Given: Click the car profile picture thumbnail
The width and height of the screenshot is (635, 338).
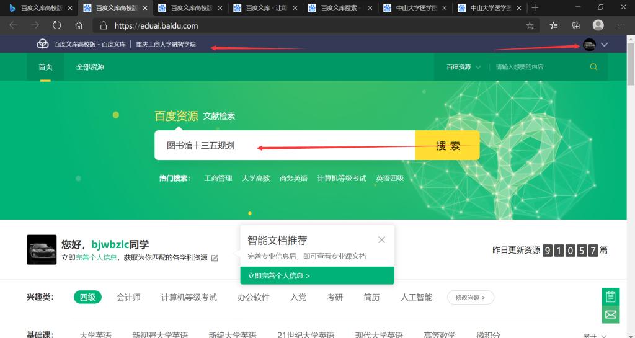Looking at the screenshot, I should 42,250.
